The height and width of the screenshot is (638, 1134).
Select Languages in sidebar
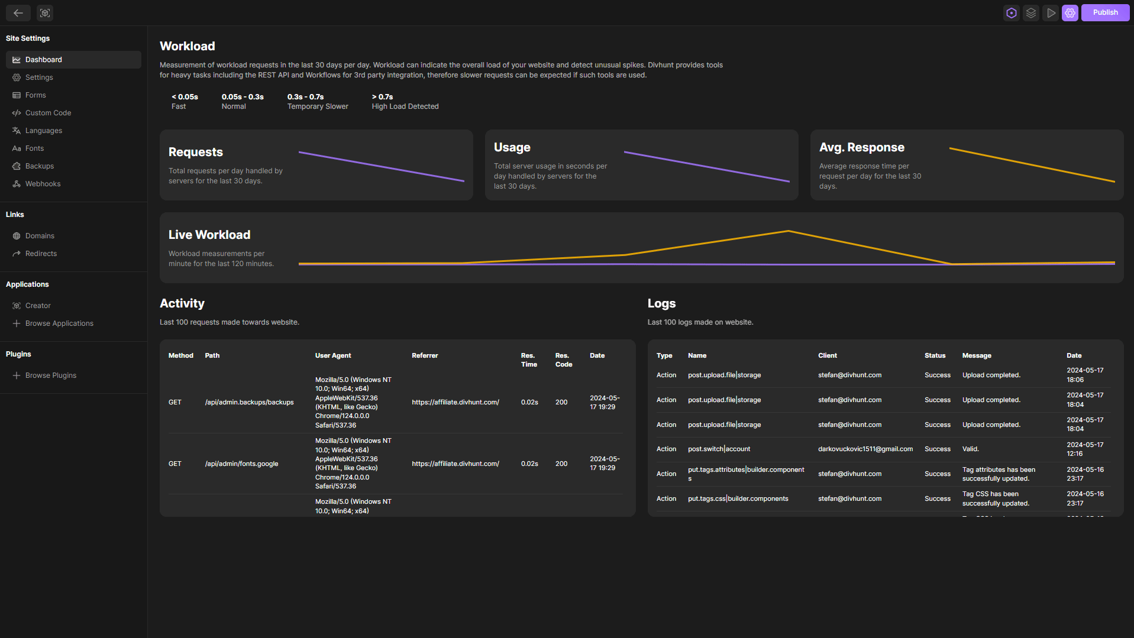(x=43, y=131)
